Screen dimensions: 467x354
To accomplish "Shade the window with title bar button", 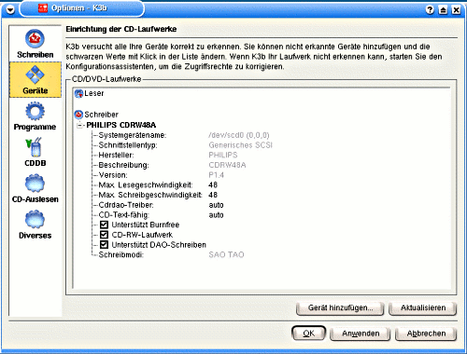I will coord(443,10).
